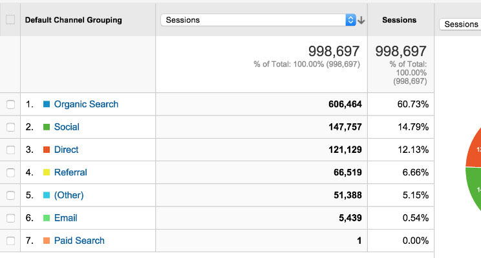The image size is (481, 258).
Task: Open the Paid Search channel link
Action: (x=79, y=241)
